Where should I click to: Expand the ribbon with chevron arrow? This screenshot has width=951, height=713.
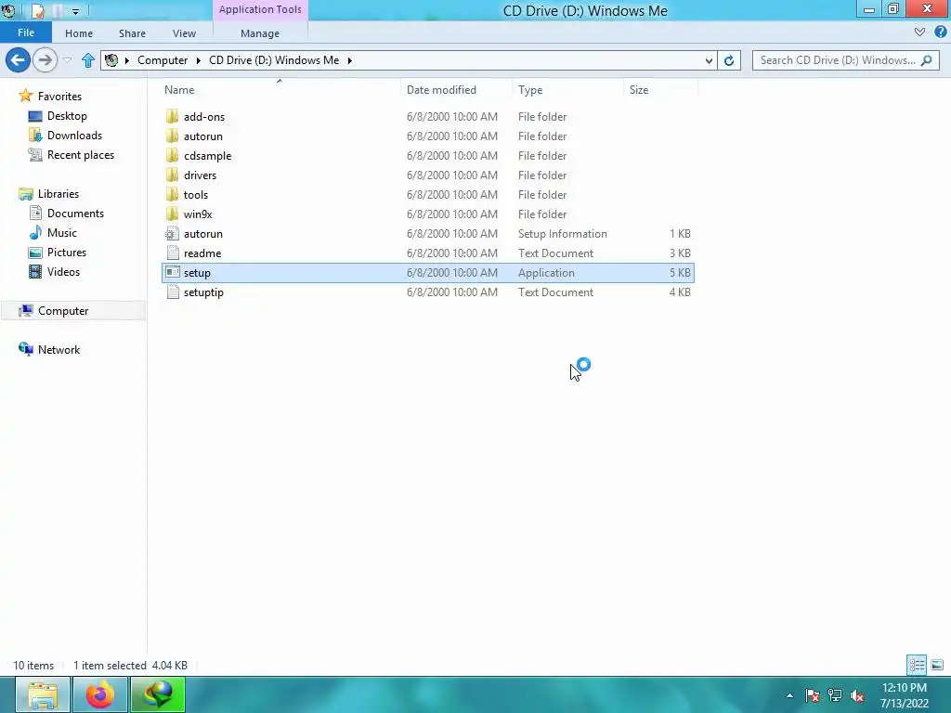pos(919,32)
